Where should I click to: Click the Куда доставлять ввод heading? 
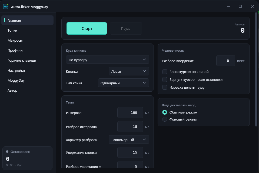coord(179,105)
